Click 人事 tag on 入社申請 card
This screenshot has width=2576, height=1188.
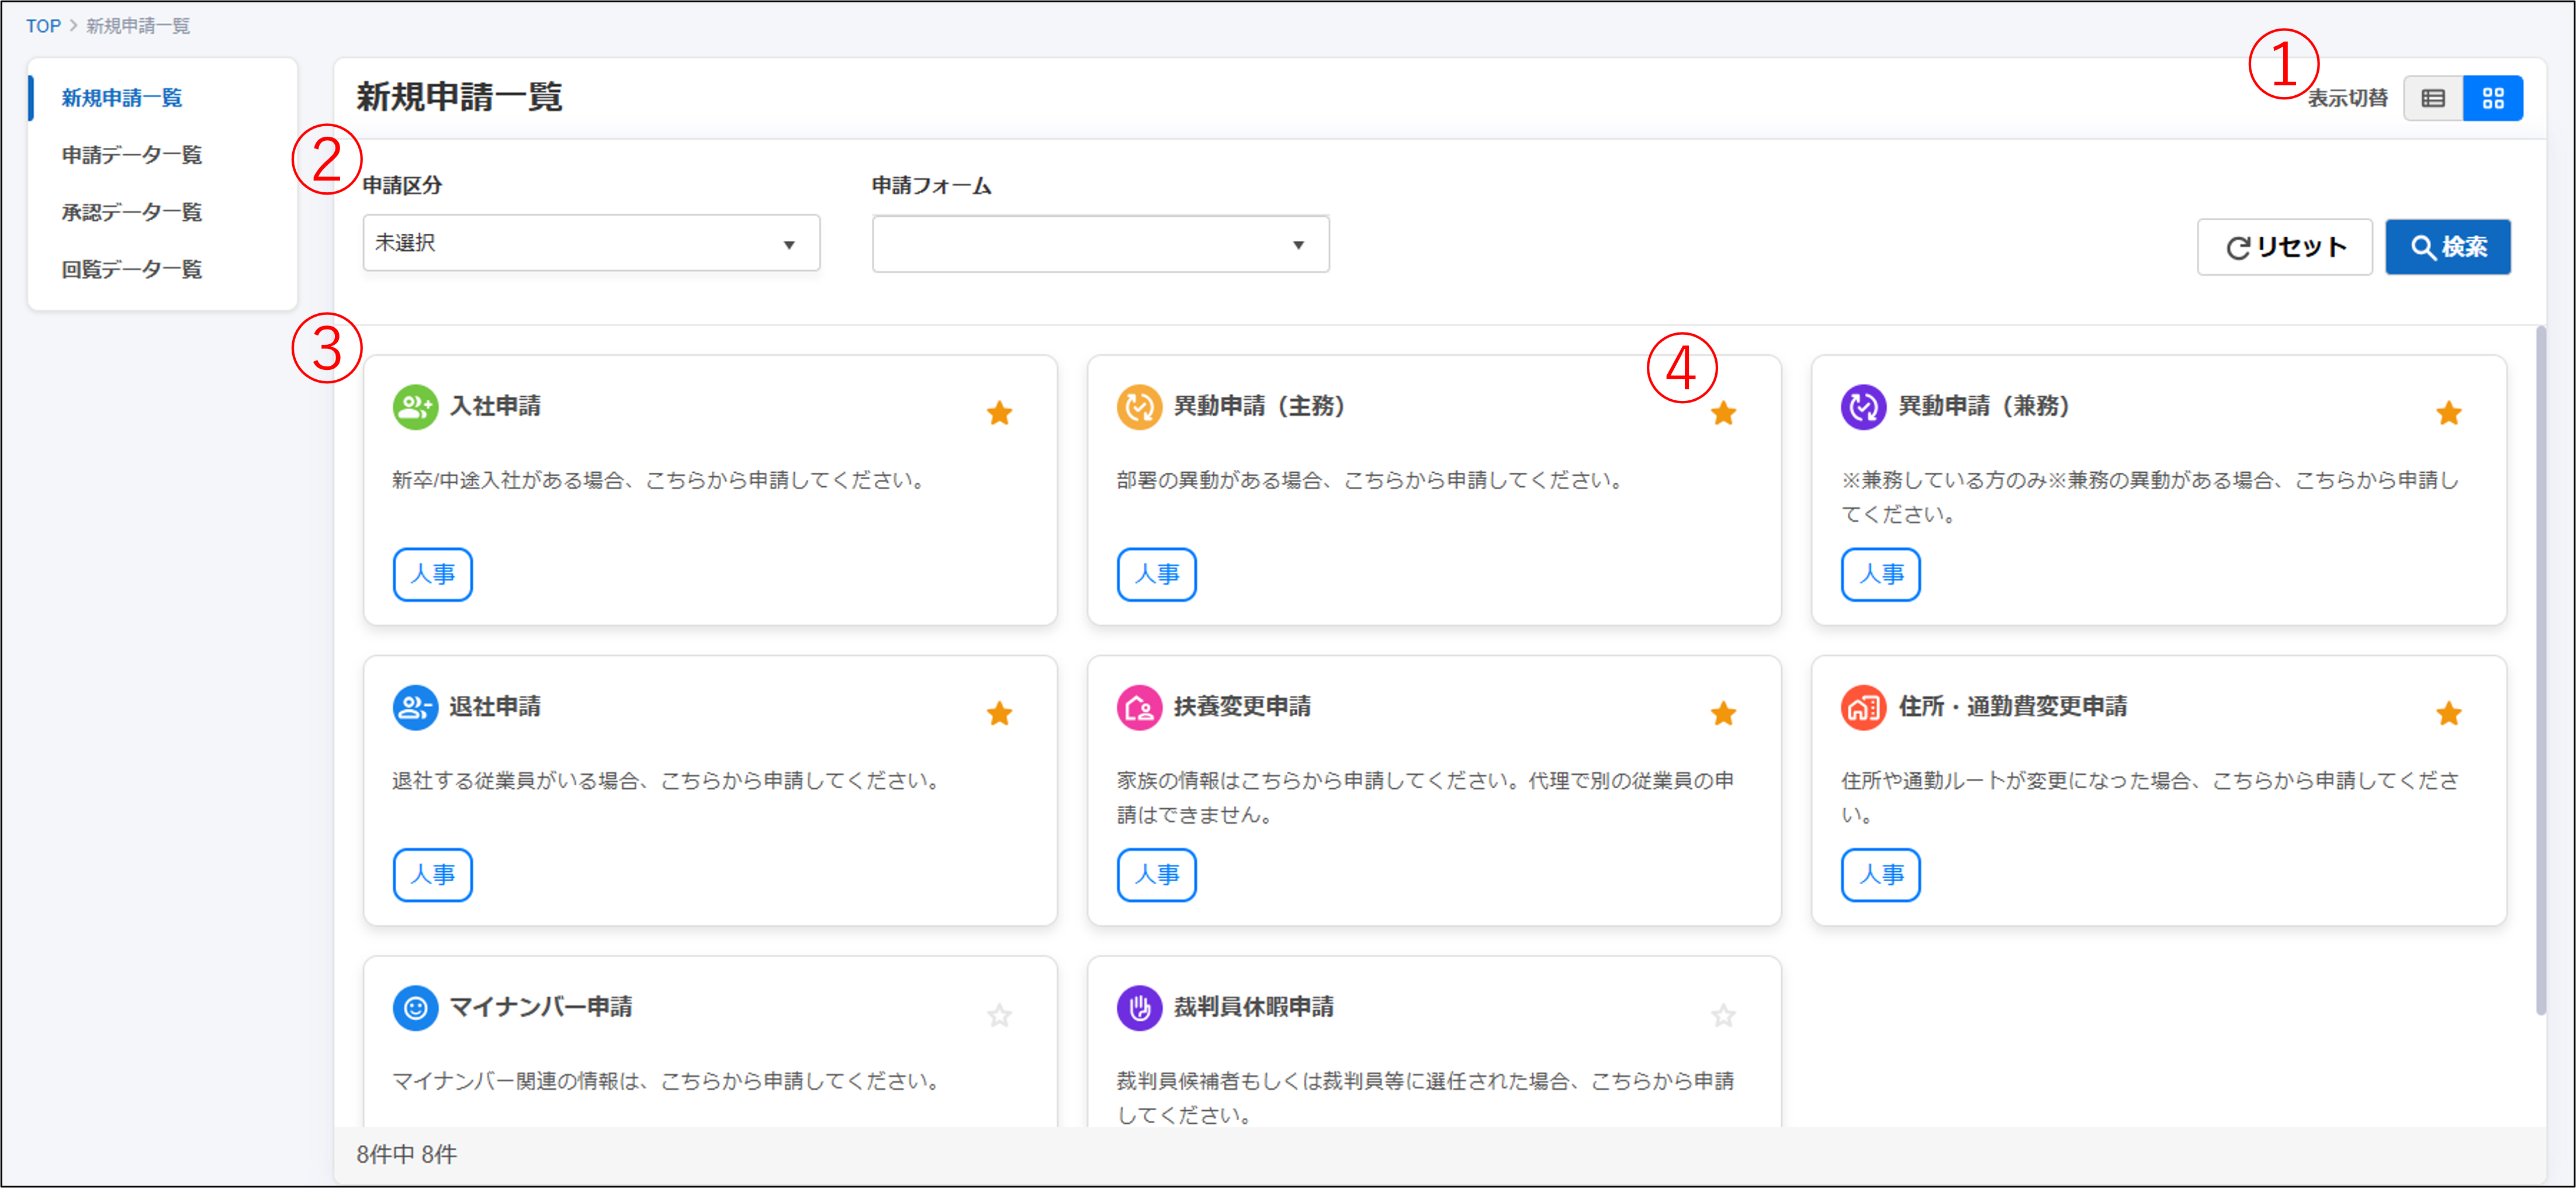pos(432,574)
